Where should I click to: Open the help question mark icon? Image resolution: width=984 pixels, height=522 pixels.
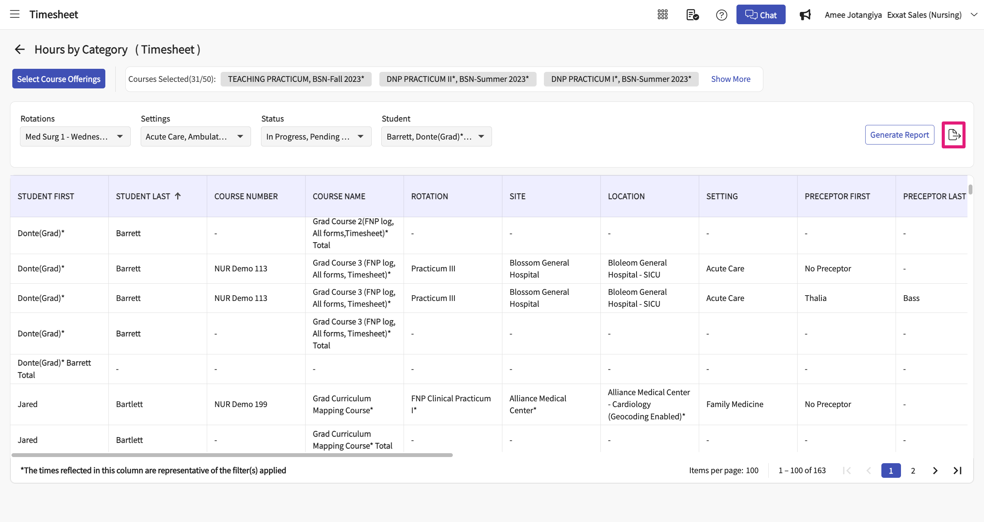721,15
